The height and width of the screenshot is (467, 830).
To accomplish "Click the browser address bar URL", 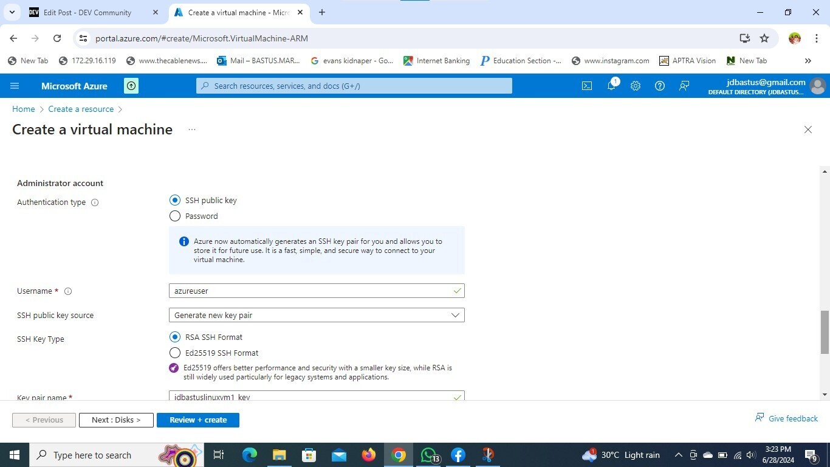I will (x=202, y=38).
